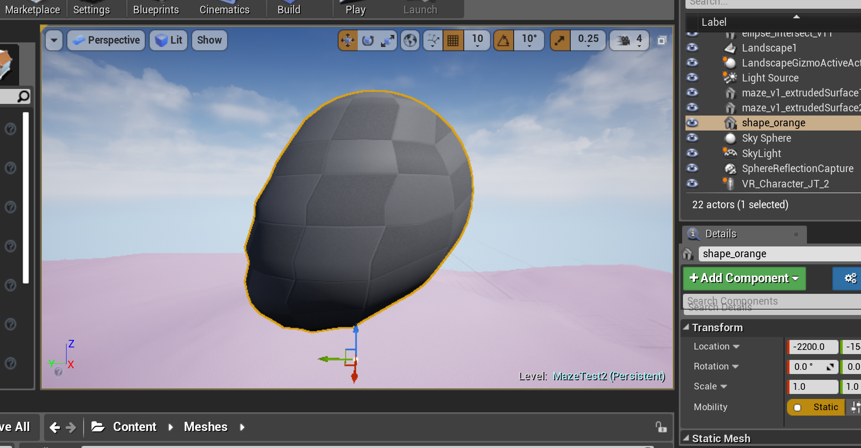
Task: Toggle grid snapping icon
Action: [453, 40]
